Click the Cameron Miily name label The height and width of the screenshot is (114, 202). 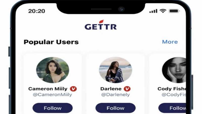48,89
